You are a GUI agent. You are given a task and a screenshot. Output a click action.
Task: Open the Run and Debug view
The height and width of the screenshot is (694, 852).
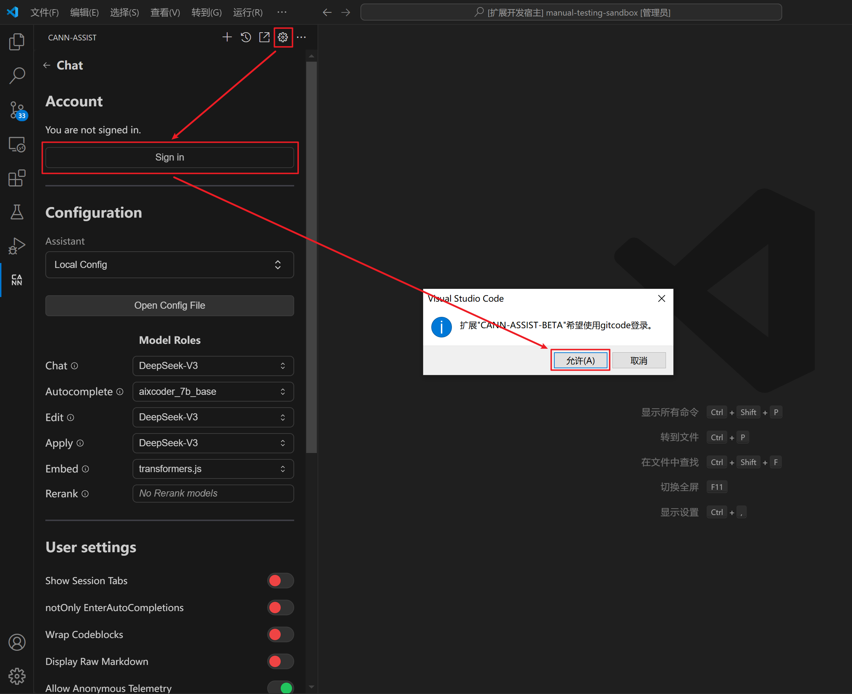tap(17, 246)
